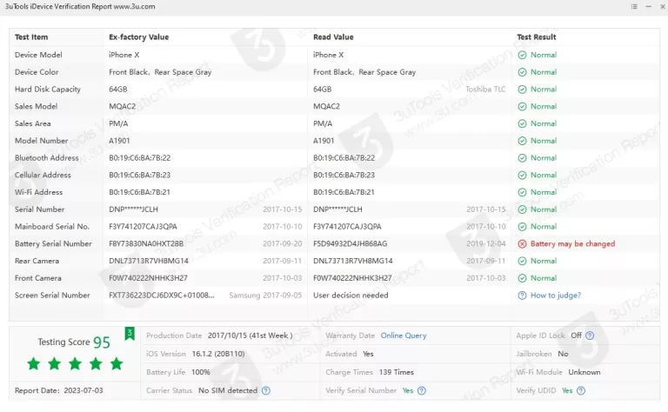This screenshot has height=412, width=668.
Task: Click the green 3uTools badge by Testing Score
Action: pyautogui.click(x=130, y=333)
